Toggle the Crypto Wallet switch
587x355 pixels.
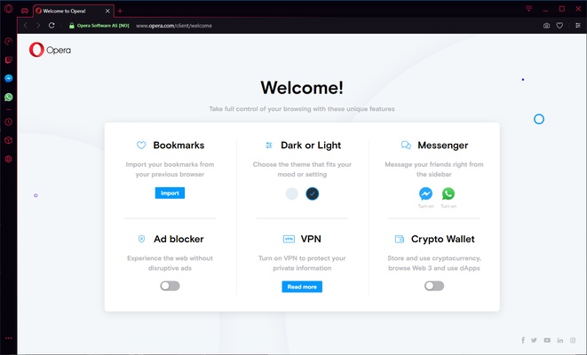(434, 286)
